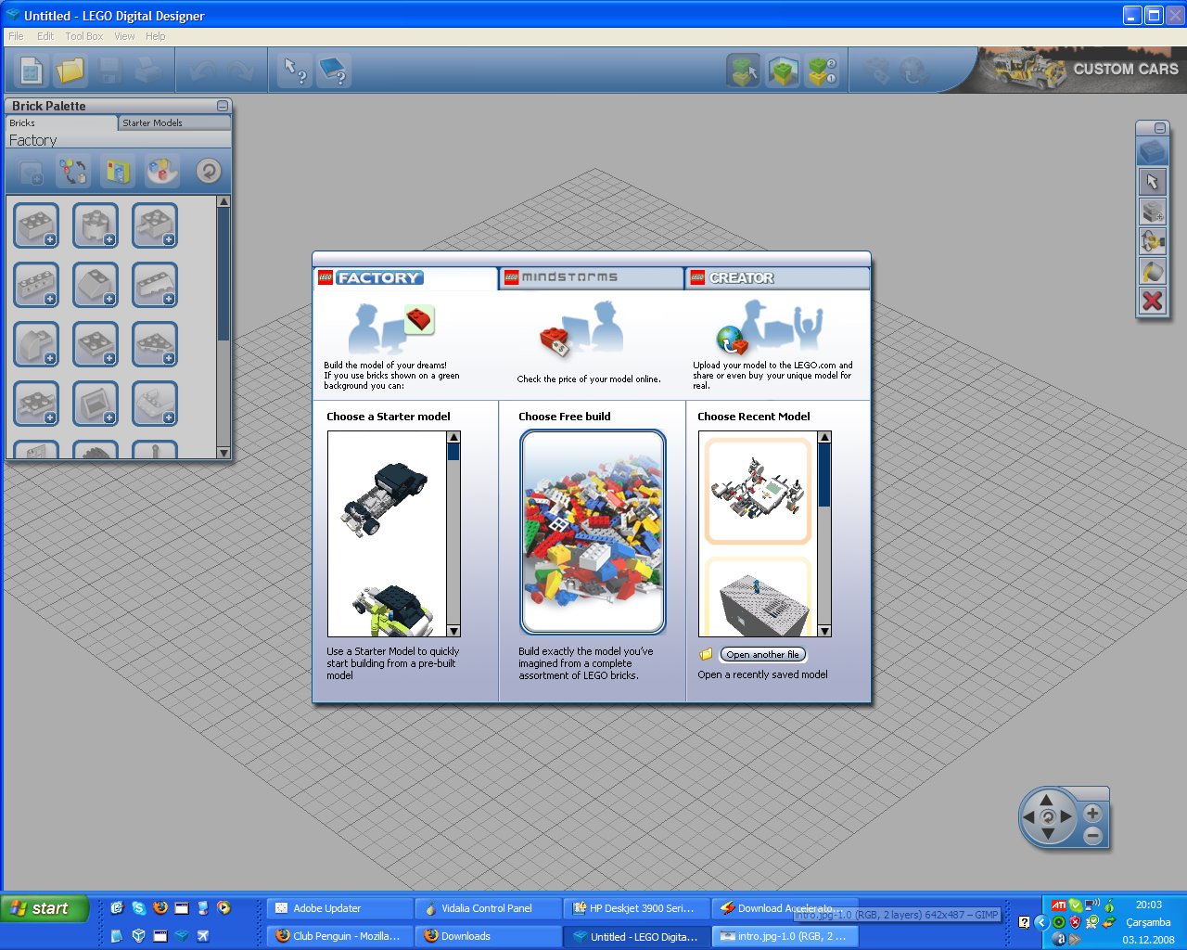
Task: Expand the technic brick with holes category
Action: [36, 285]
